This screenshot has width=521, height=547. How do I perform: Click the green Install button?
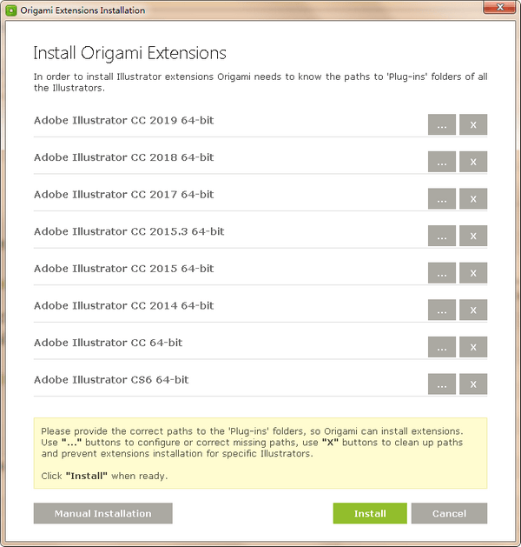370,513
